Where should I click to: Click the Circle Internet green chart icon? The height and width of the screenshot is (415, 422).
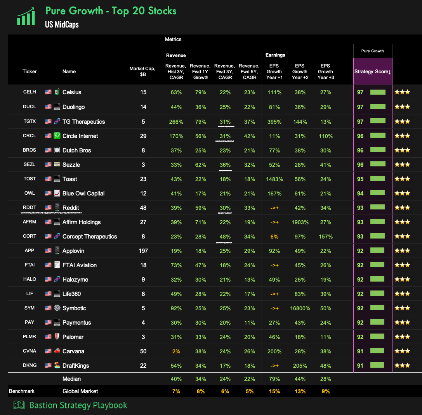pos(57,136)
